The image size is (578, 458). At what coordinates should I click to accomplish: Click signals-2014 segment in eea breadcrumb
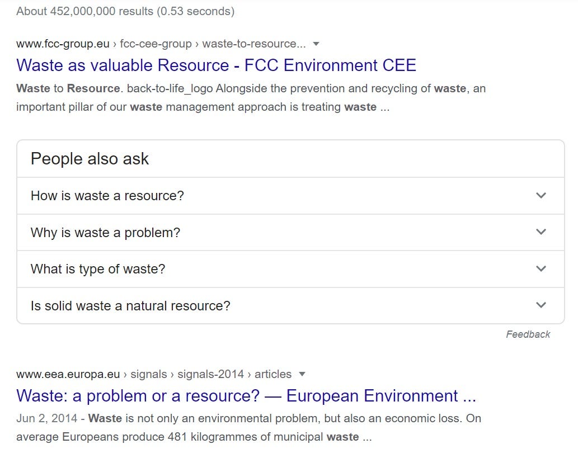coord(210,374)
